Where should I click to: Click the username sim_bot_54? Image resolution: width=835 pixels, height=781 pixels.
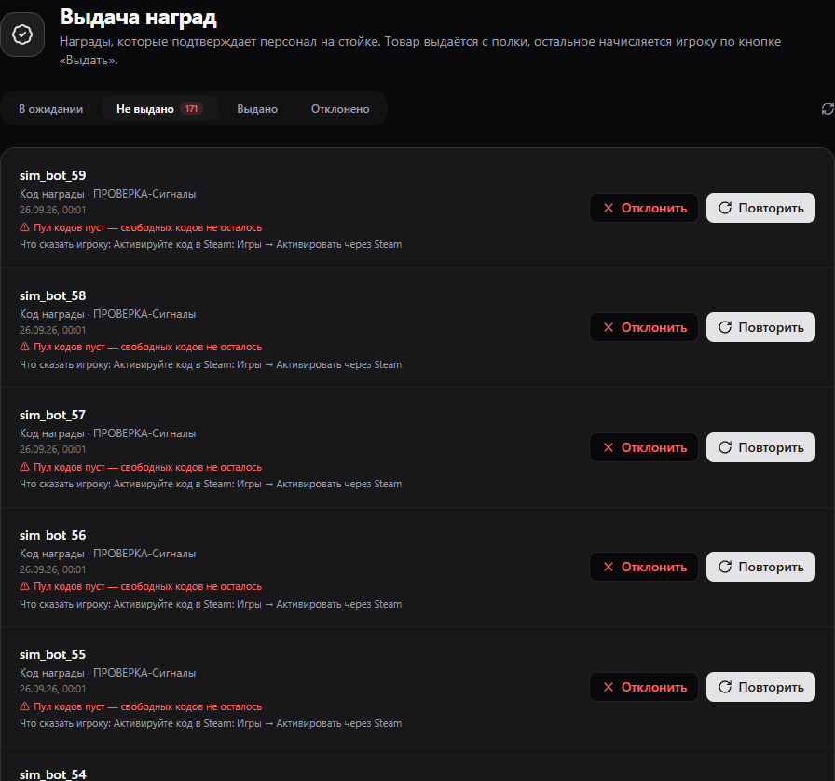53,774
